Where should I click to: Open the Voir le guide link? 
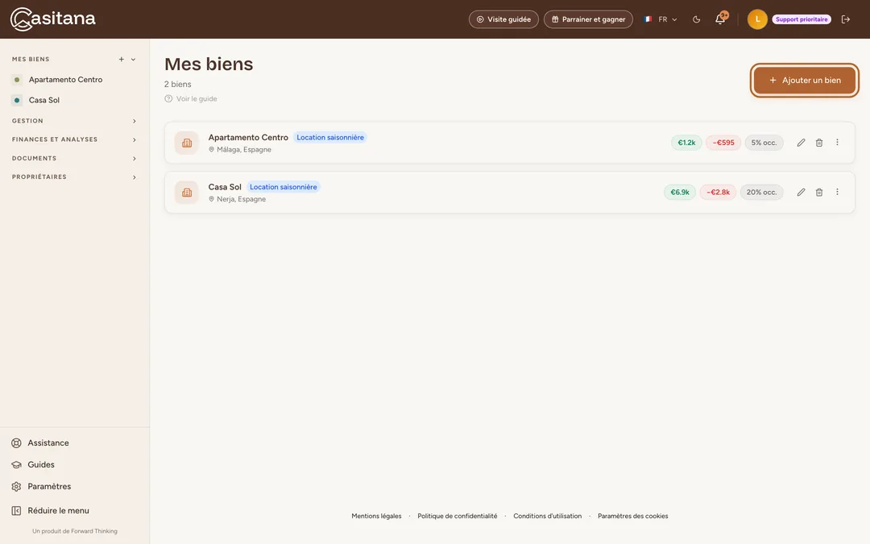(191, 99)
